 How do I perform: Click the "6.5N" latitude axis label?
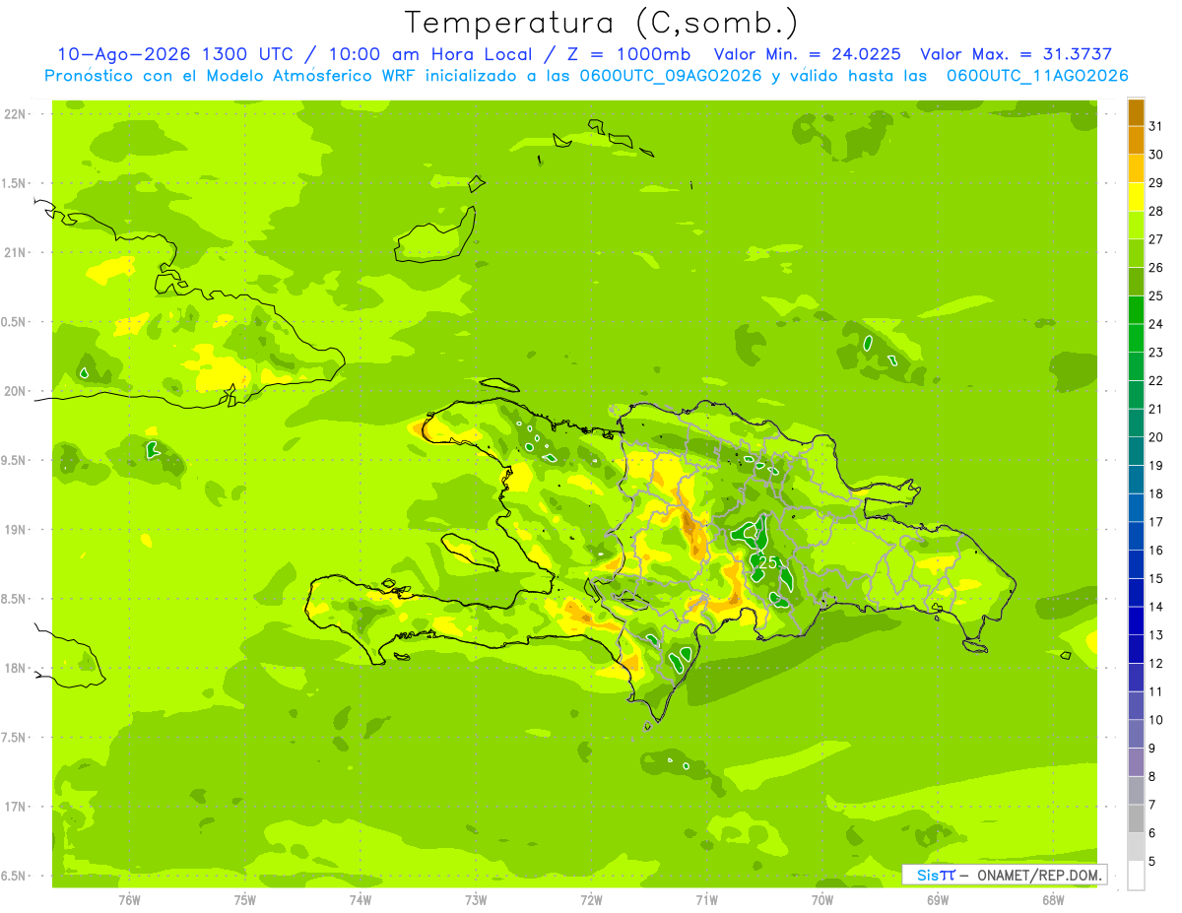(15, 877)
